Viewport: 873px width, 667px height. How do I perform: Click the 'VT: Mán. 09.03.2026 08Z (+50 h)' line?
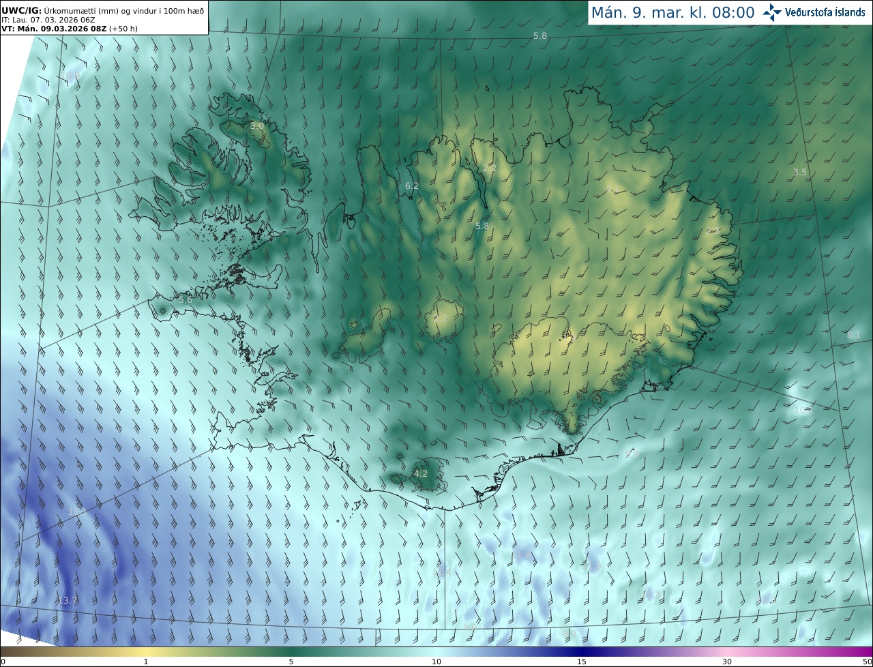[x=69, y=29]
